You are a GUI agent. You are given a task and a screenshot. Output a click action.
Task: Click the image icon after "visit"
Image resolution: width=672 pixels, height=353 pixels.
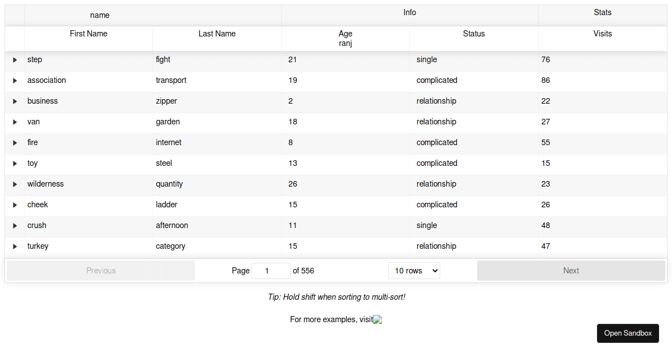[377, 319]
